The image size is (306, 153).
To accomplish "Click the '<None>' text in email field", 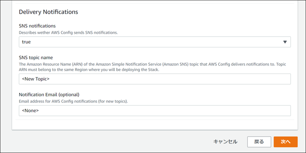I will tap(30, 111).
